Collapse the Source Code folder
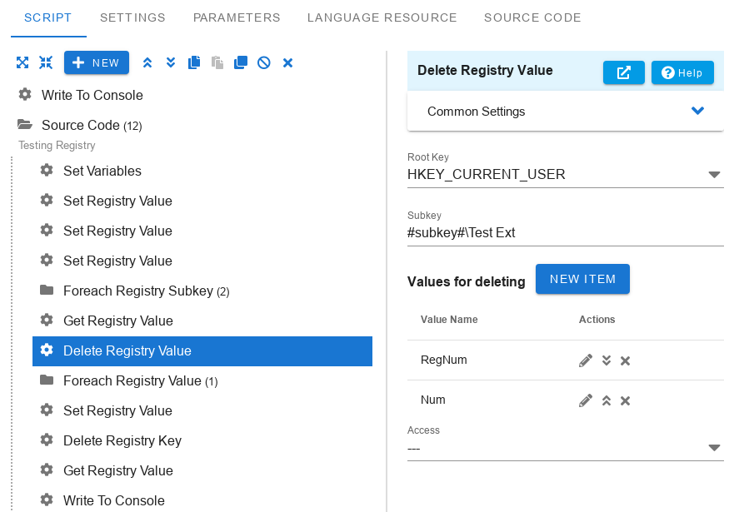Image resolution: width=734 pixels, height=512 pixels. tap(25, 125)
